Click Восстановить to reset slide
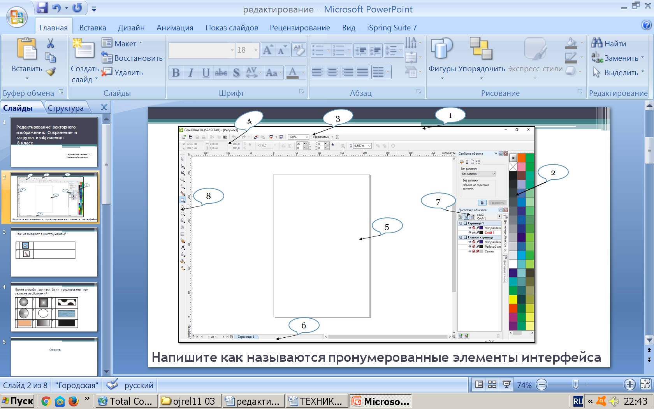The image size is (654, 409). (x=132, y=58)
